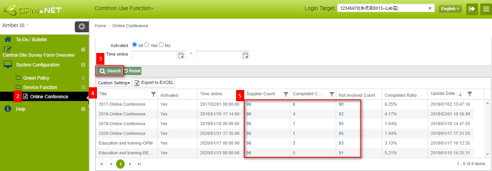Open the English language dropdown
Screen dimensions: 492x171
pyautogui.click(x=450, y=9)
